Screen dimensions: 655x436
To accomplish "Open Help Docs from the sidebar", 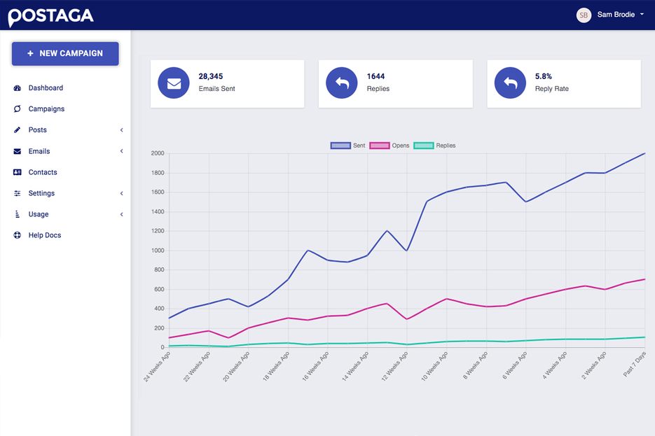I will point(44,235).
